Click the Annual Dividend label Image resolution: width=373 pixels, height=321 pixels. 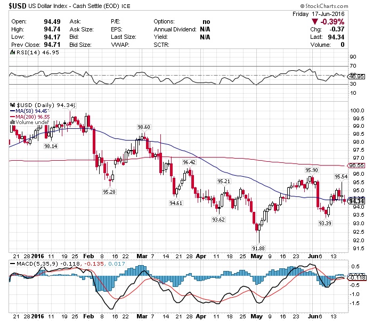coord(175,29)
